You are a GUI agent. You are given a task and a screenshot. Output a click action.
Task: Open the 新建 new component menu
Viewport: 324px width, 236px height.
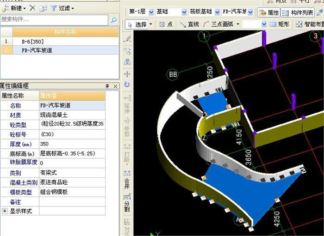point(14,8)
